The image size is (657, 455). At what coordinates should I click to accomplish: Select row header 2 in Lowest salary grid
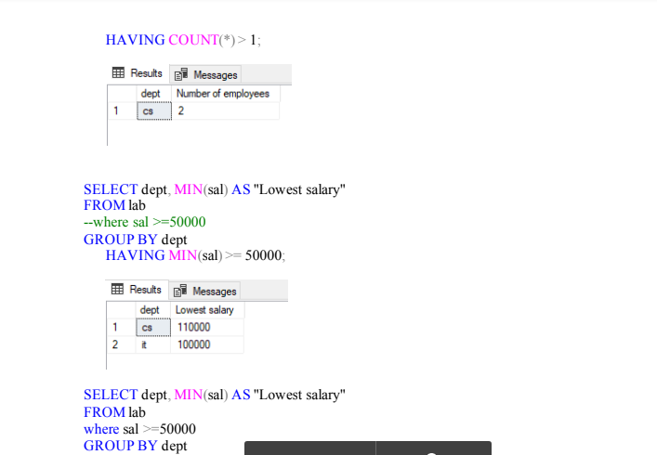click(x=122, y=344)
